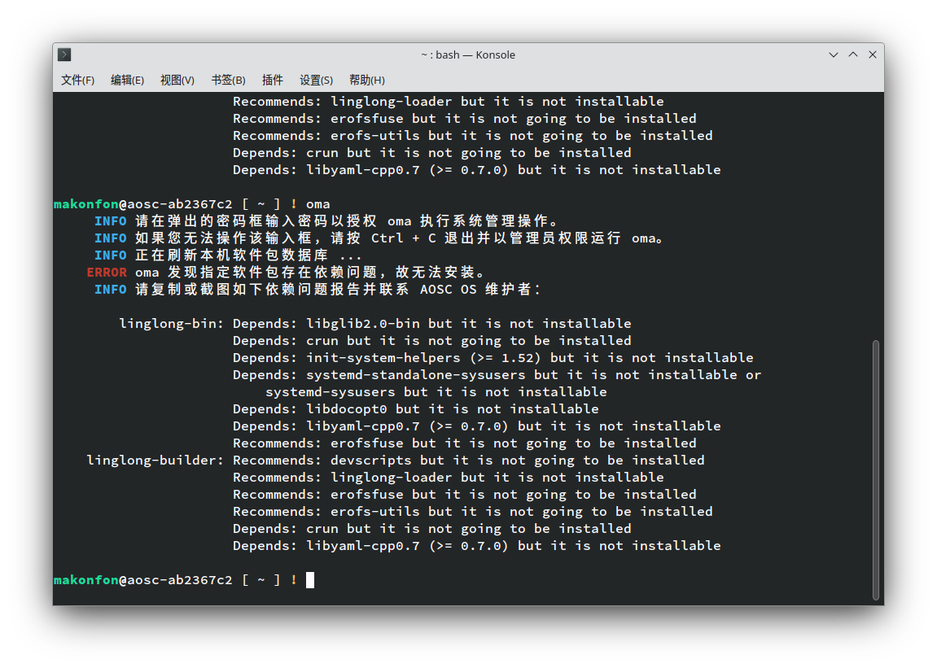Click the Konsole terminal icon in title bar
Screen dimensions: 937x668
click(64, 55)
